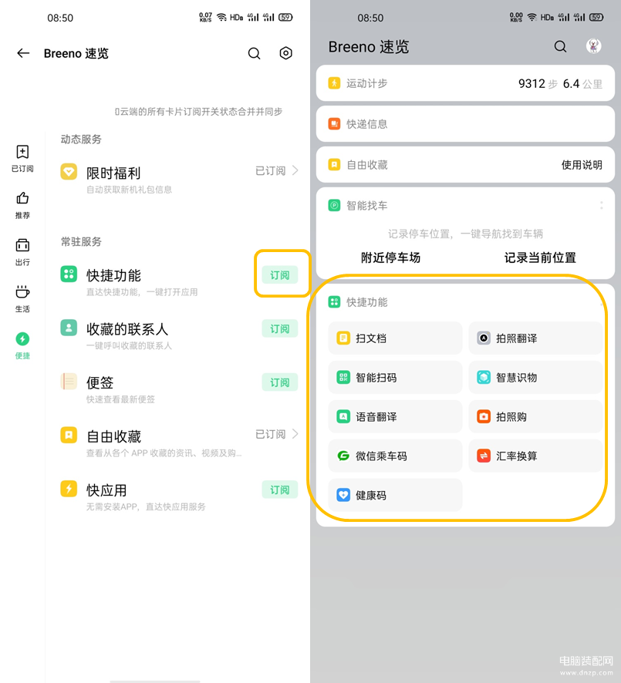Screen dimensions: 621x683
Task: Select the 推荐 sidebar tab
Action: pyautogui.click(x=22, y=205)
